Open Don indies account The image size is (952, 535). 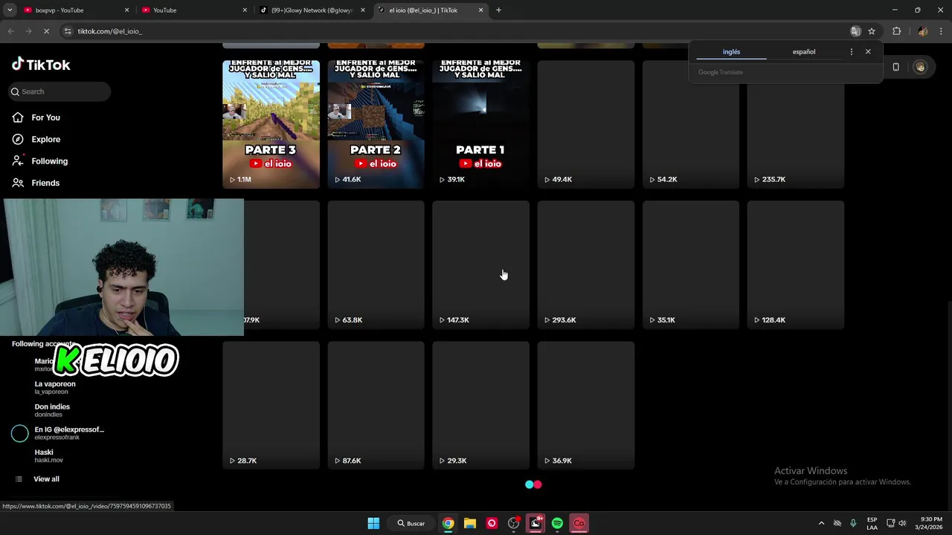point(52,410)
